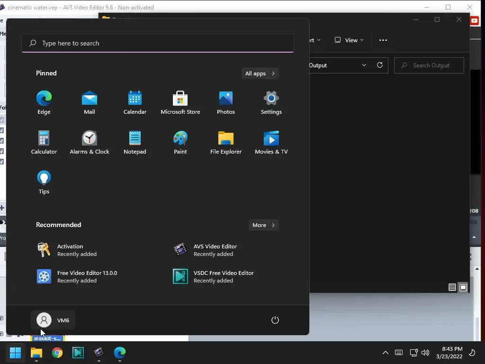
Task: Launch the Photos app
Action: [x=226, y=103]
